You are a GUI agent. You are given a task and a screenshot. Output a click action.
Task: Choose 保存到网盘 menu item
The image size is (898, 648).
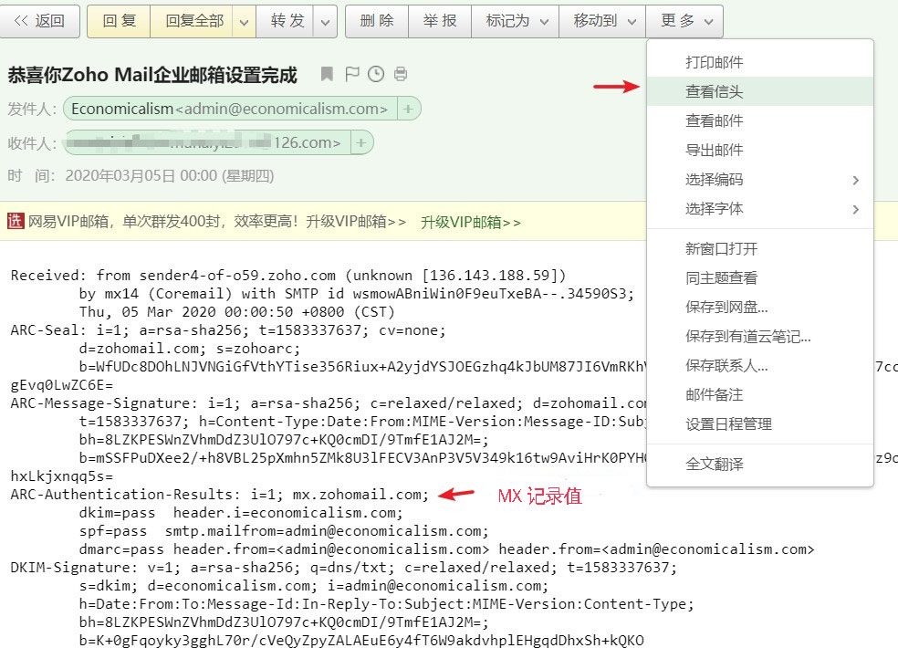click(x=760, y=307)
